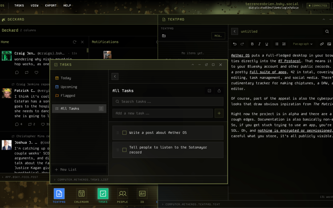Refresh the Home timeline in Deckard
The image size is (333, 208).
[75, 42]
